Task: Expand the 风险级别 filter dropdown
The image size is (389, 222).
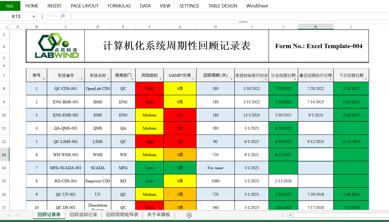Action: (161, 79)
